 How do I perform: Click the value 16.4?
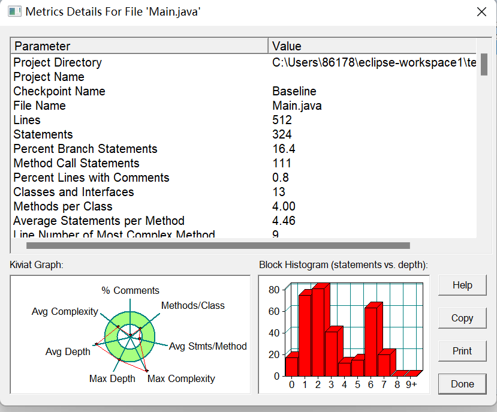tap(284, 149)
